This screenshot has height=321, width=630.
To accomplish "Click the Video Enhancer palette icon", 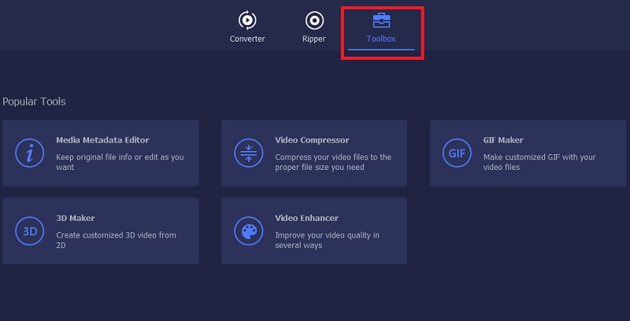I will [248, 231].
